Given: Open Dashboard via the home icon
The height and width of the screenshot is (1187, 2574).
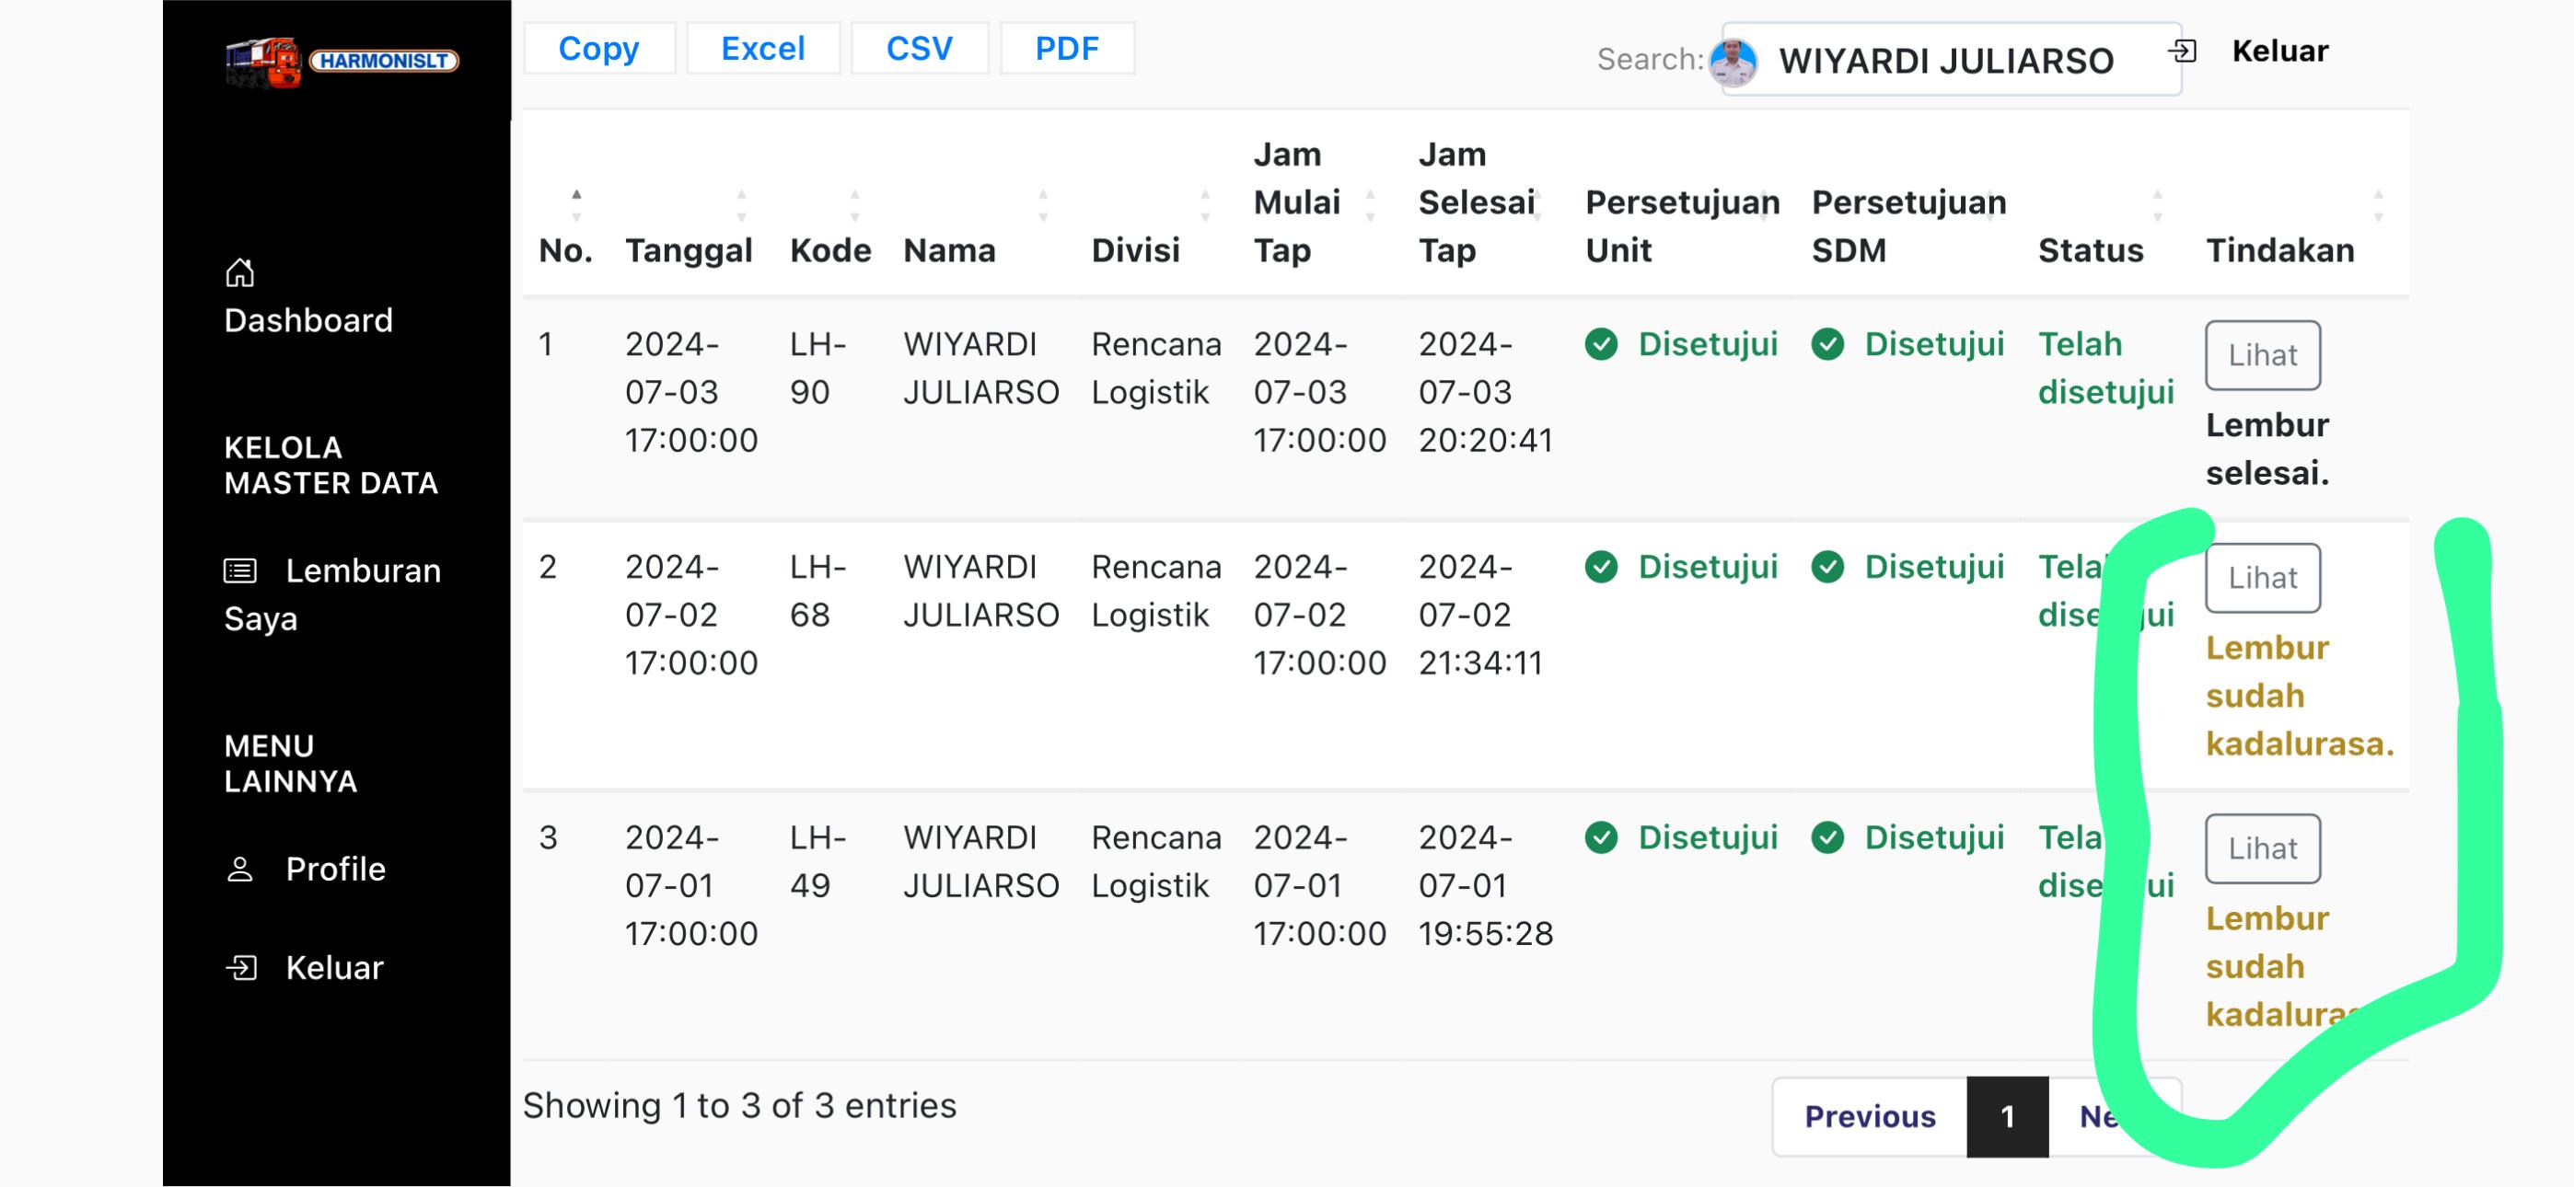Looking at the screenshot, I should 239,272.
